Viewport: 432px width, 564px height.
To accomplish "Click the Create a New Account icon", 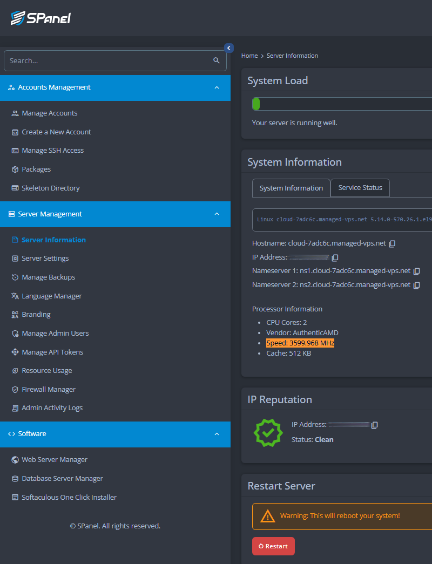I will (x=15, y=132).
